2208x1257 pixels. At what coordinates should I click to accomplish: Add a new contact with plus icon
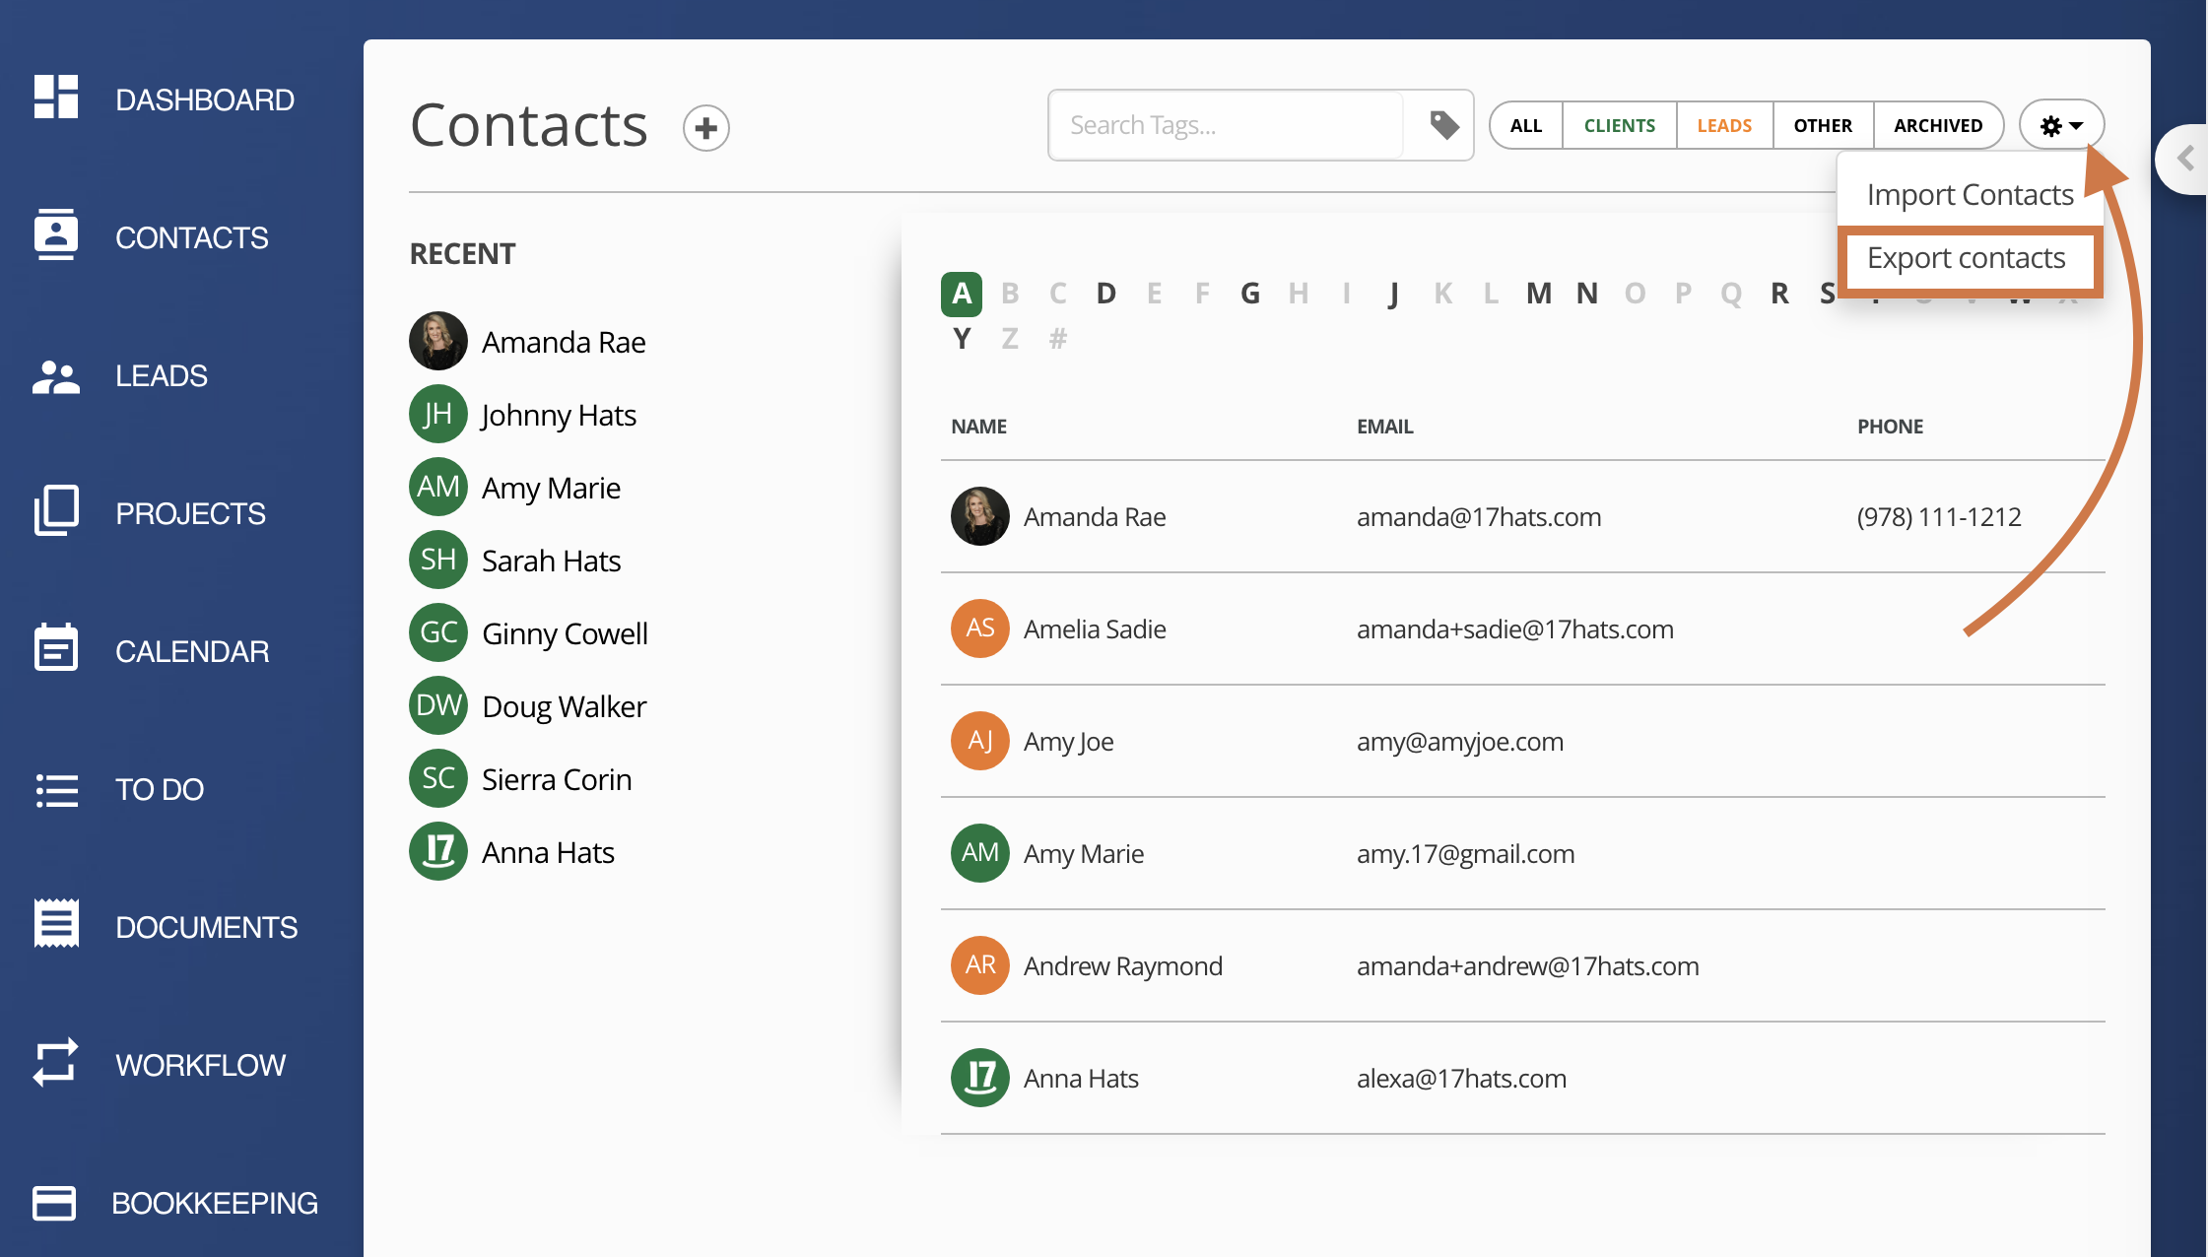[705, 127]
